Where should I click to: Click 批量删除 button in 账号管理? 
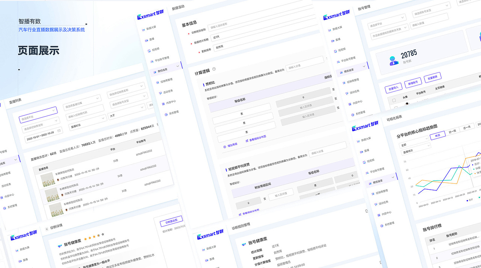[432, 77]
